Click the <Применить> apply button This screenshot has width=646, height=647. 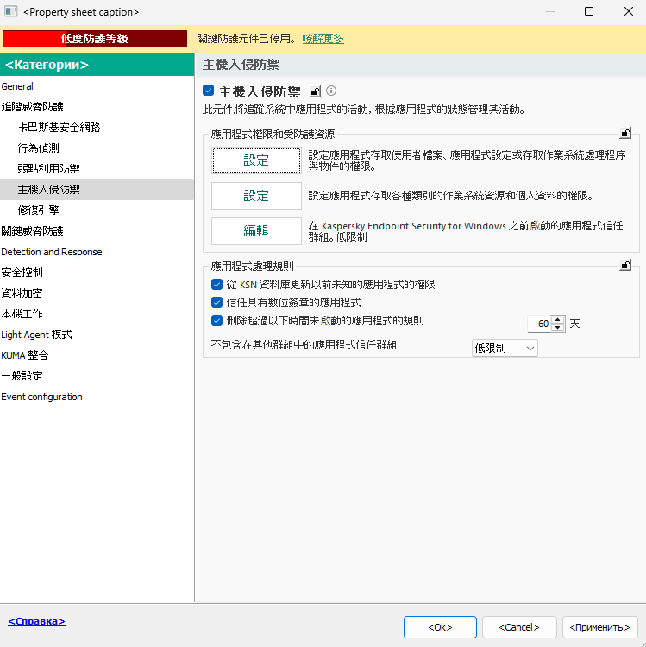pyautogui.click(x=599, y=627)
